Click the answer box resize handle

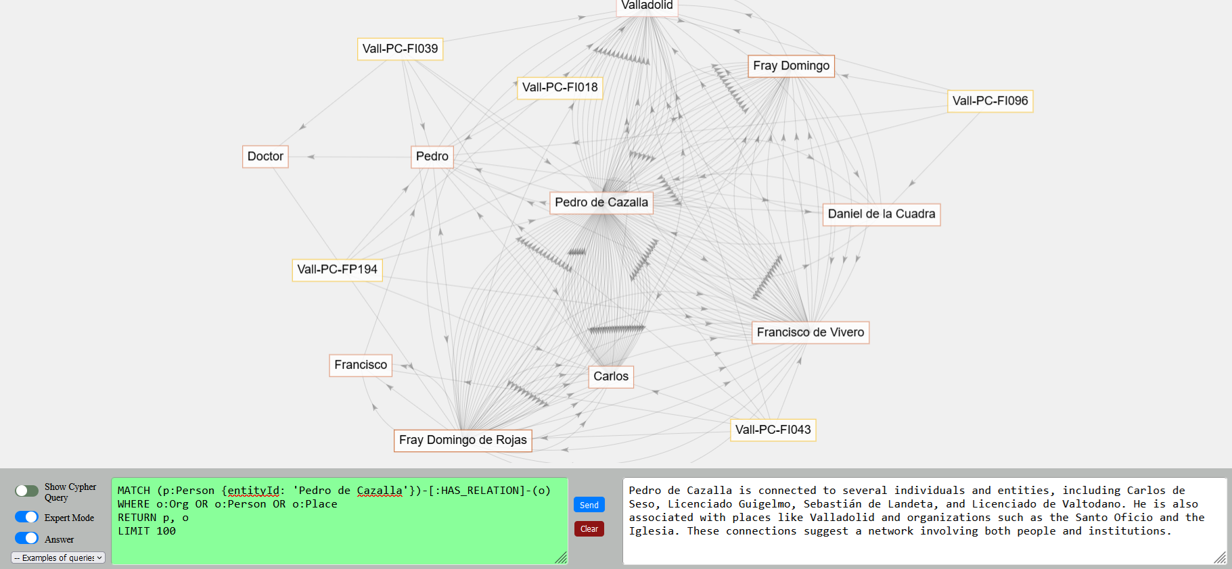click(x=1220, y=558)
